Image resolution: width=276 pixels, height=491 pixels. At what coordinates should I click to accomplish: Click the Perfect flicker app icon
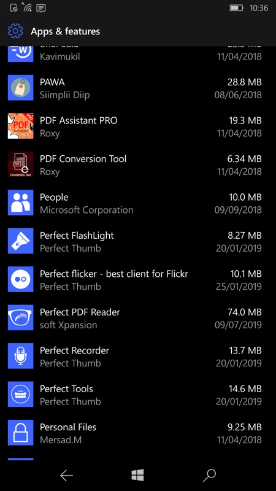[x=20, y=279]
